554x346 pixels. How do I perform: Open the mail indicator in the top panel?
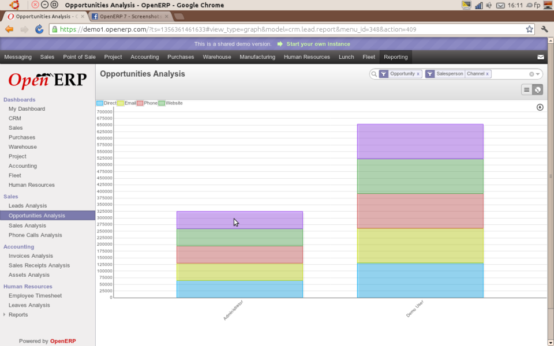click(x=500, y=5)
